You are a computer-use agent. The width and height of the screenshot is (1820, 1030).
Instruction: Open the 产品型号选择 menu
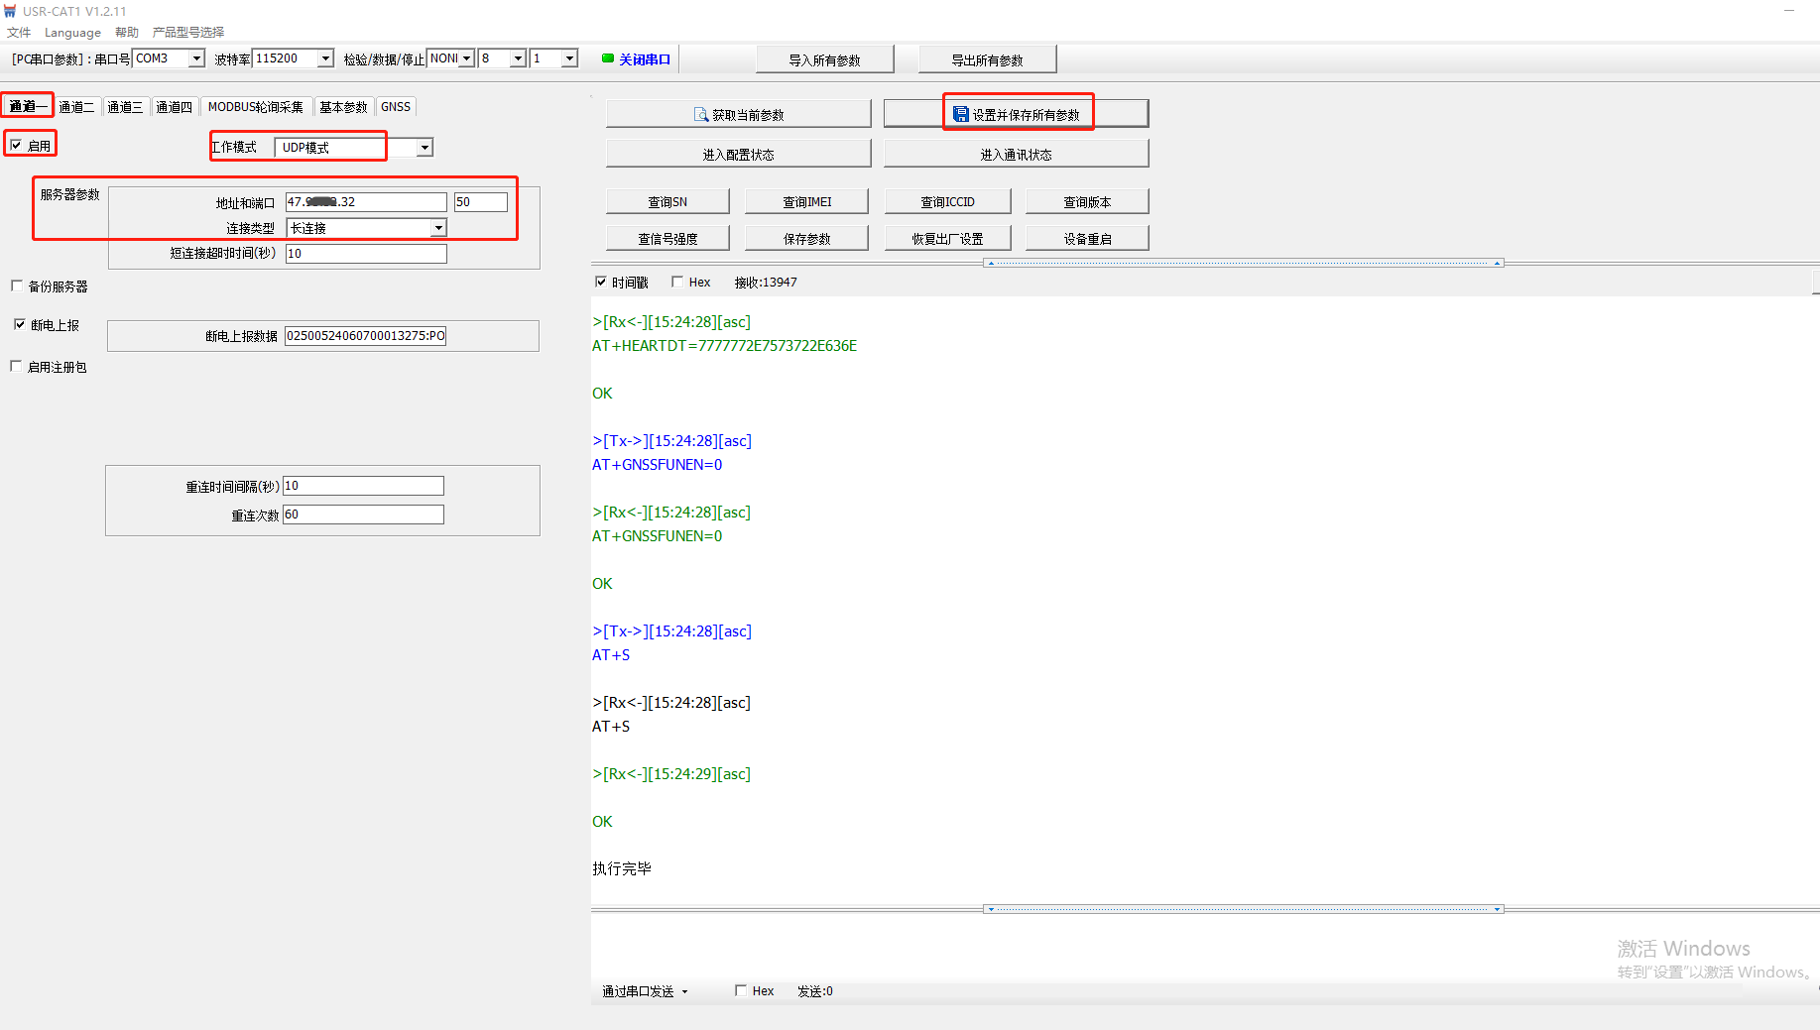tap(188, 32)
